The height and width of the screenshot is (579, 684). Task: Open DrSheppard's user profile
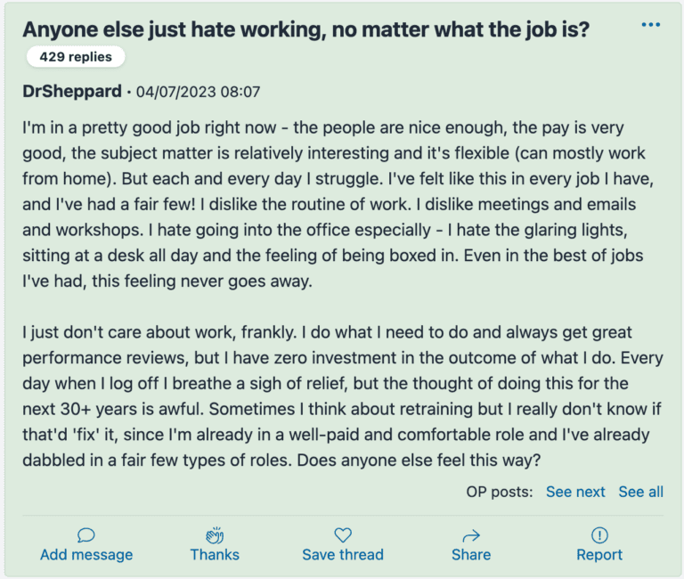71,92
